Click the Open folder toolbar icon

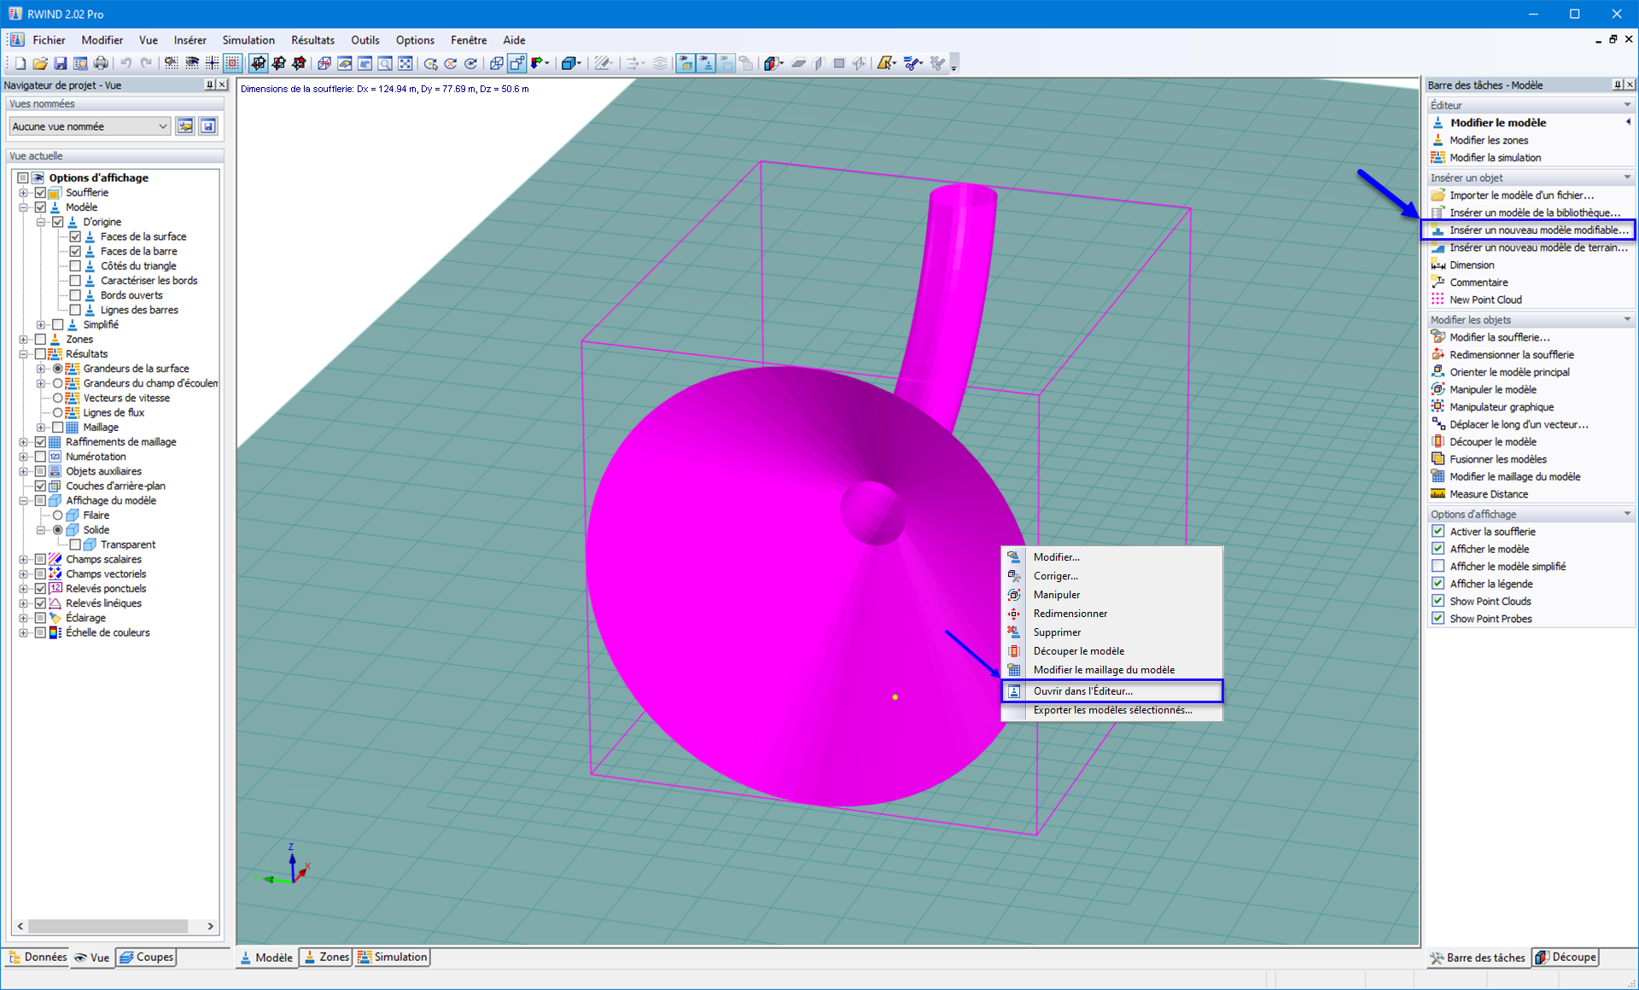pos(40,63)
